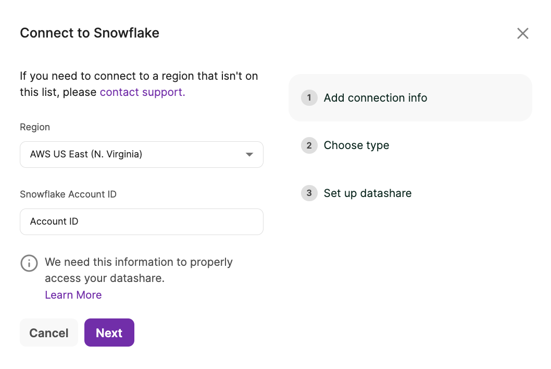This screenshot has width=551, height=369.
Task: Select the Add connection info step
Action: [375, 98]
